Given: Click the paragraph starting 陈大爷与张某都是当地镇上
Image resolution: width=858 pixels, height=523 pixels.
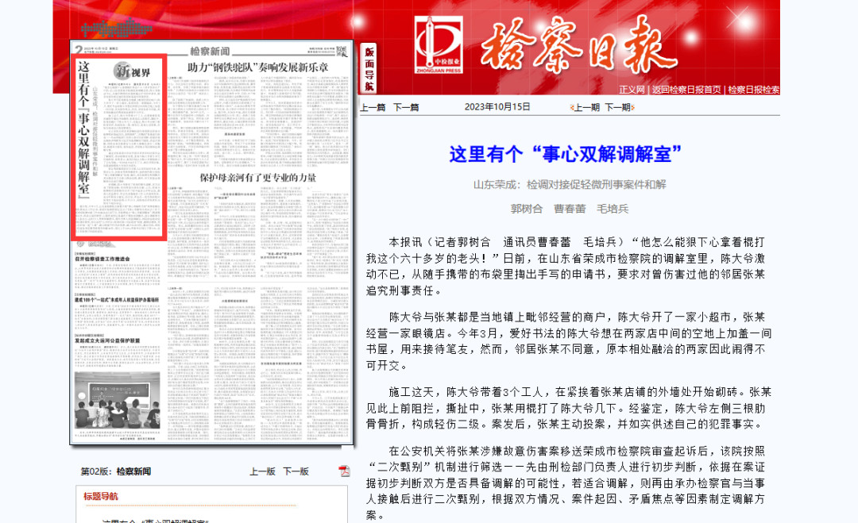Looking at the screenshot, I should point(569,341).
